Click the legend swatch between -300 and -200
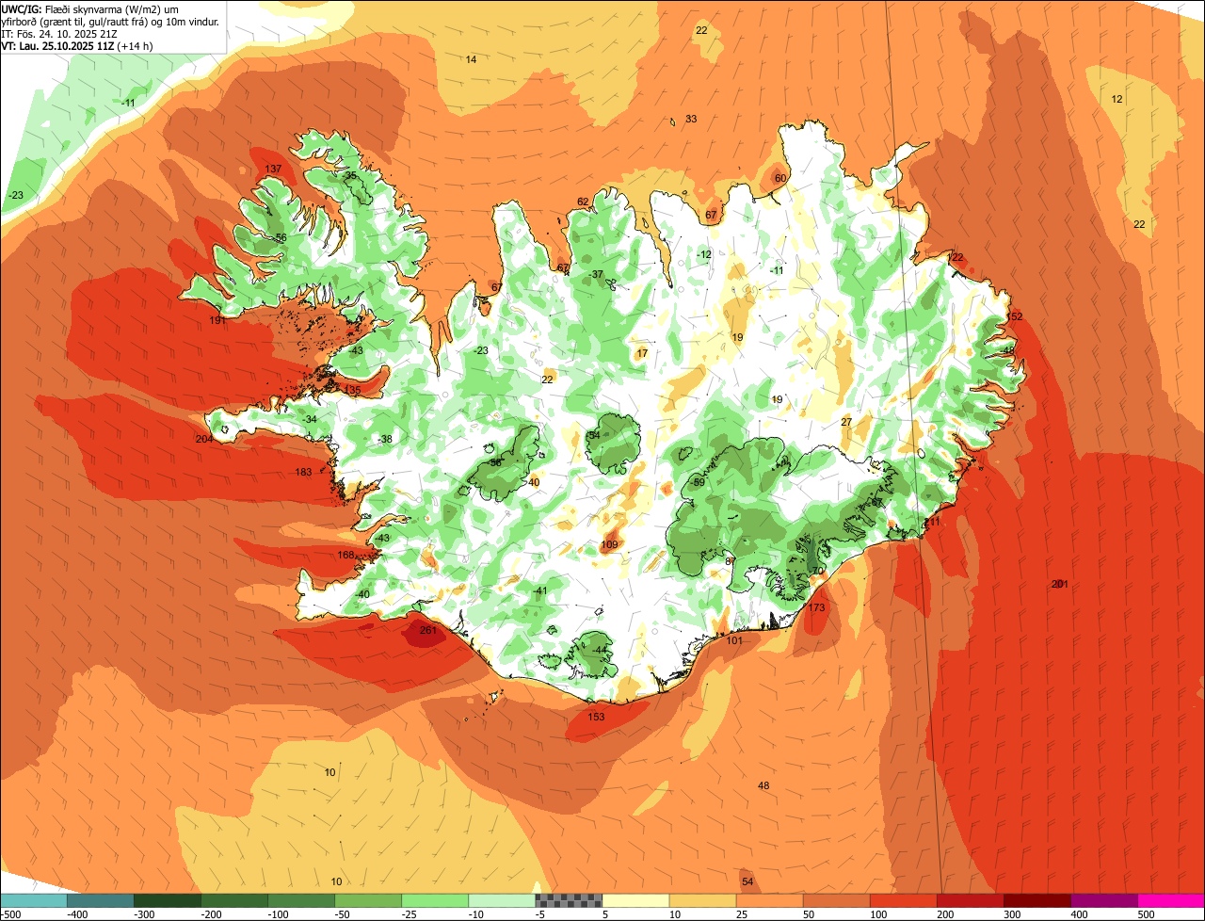 pos(168,900)
